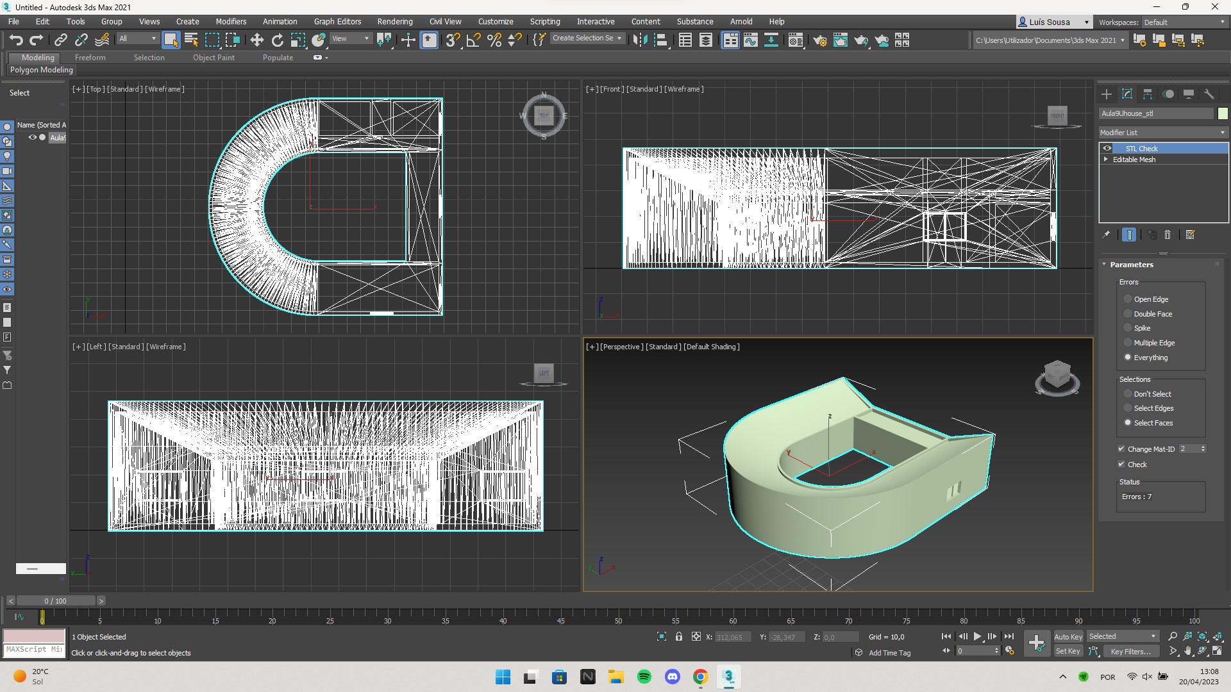
Task: Open the Customize menu
Action: [x=496, y=21]
